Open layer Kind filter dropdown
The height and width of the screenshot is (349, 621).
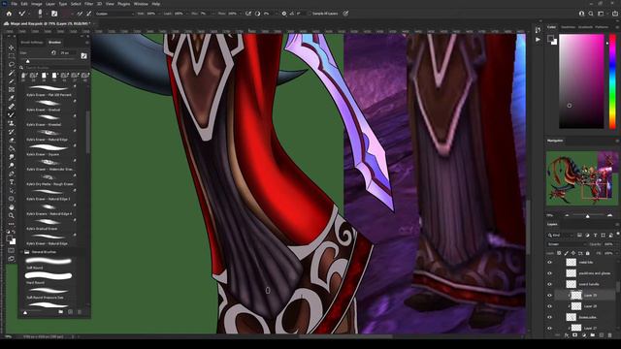coord(561,235)
